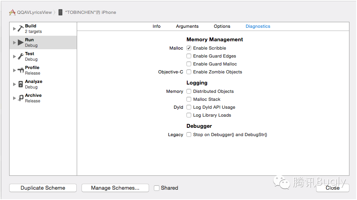Image resolution: width=357 pixels, height=200 pixels.
Task: Click the Profile instrument icon
Action: (x=21, y=70)
